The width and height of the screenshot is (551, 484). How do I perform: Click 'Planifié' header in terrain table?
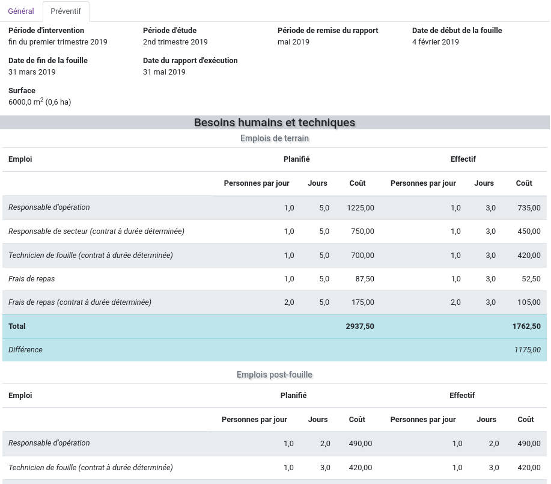click(297, 159)
